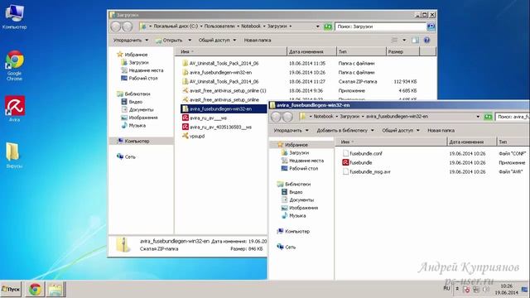Go back in avira_fusebundlegen front window

click(276, 117)
